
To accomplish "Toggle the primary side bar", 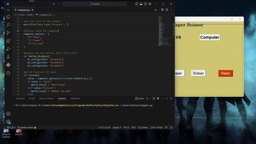I will pos(137,4).
